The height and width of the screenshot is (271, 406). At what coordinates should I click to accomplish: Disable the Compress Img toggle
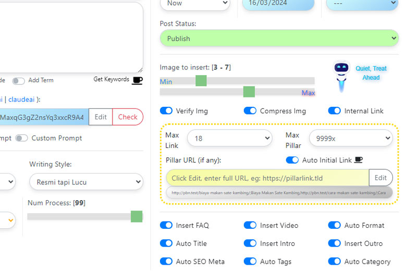point(250,111)
